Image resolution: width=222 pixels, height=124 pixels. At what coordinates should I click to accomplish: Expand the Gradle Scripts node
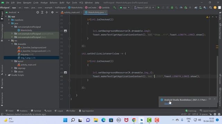tap(6, 75)
